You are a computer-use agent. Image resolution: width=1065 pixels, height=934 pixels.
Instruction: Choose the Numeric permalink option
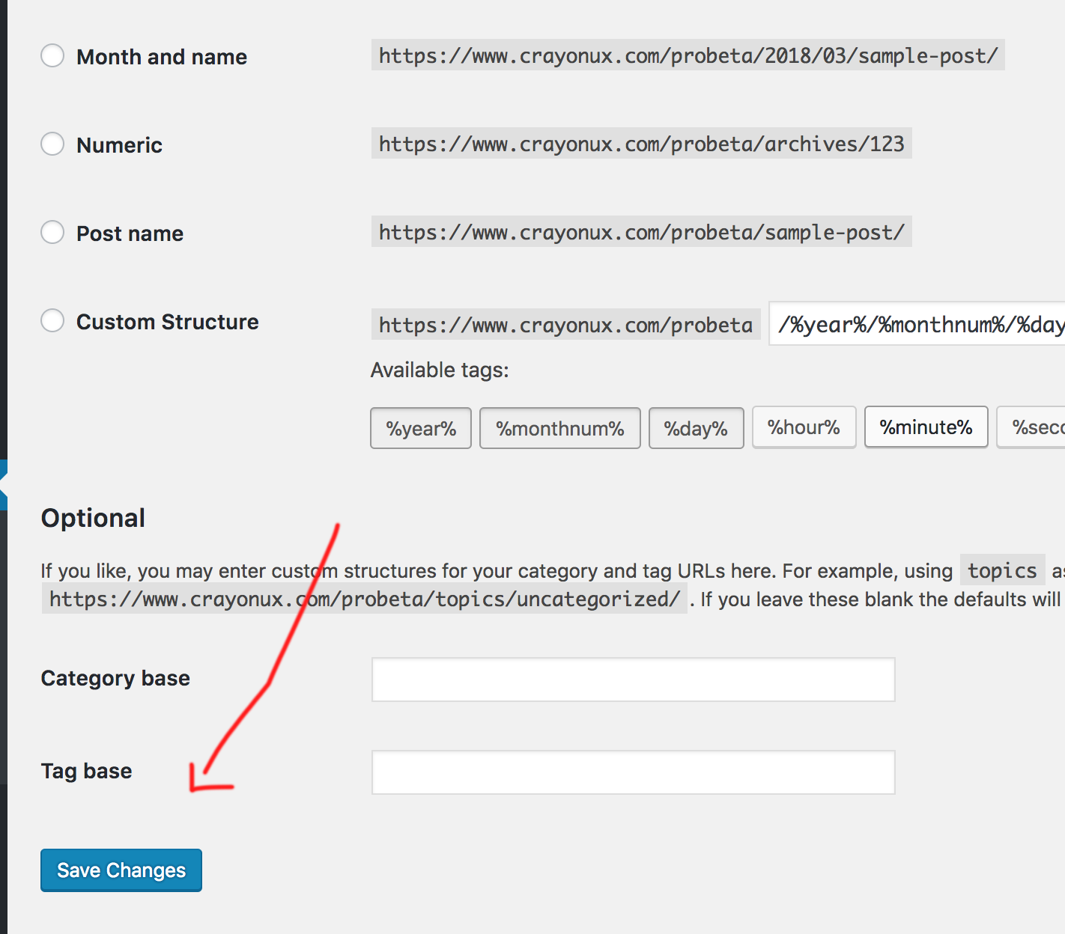pos(52,144)
